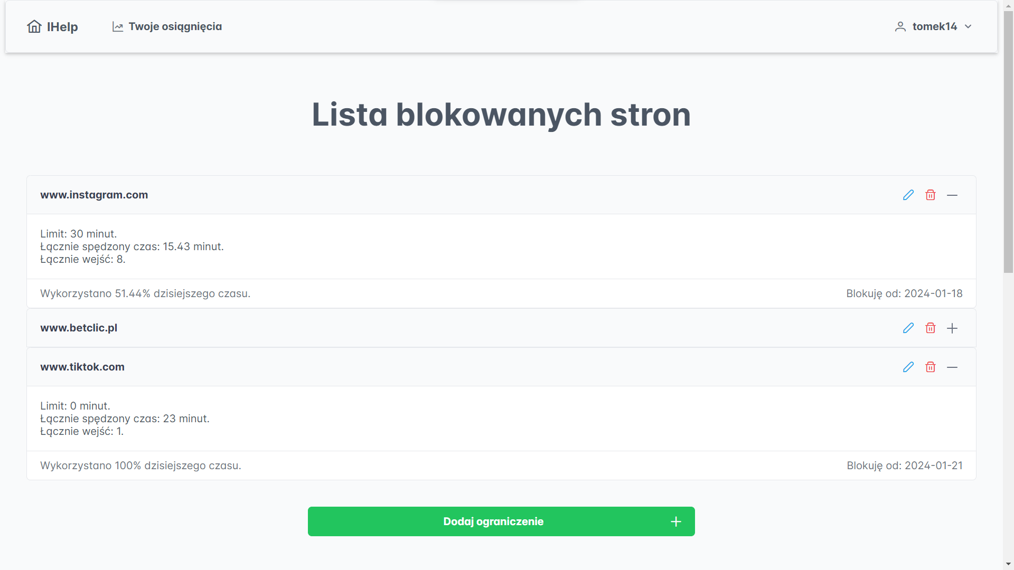Go to the IHelp home link

coord(62,27)
